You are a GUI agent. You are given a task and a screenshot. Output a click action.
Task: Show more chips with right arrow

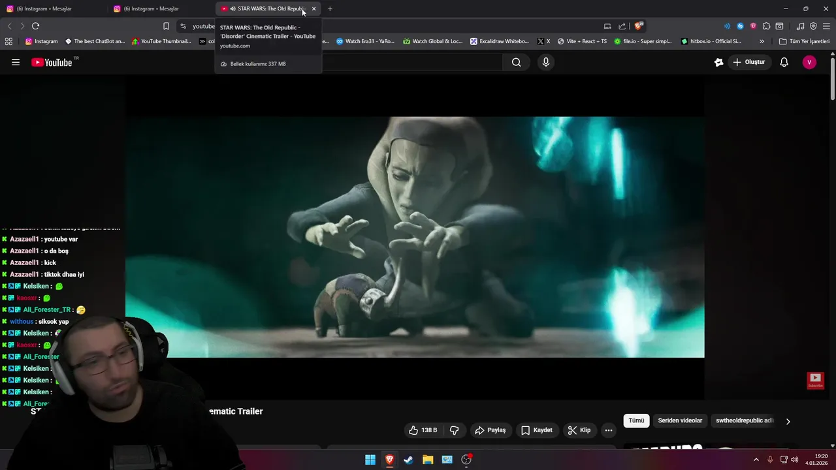click(788, 421)
